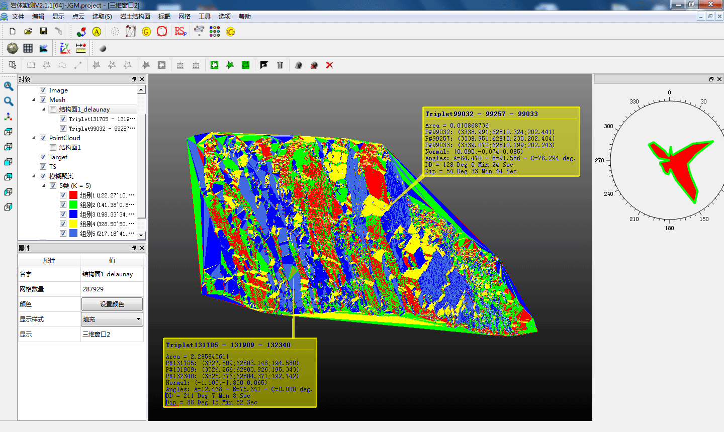Screen dimensions: 724x432
Task: Click the 设置颜色 button
Action: [112, 304]
